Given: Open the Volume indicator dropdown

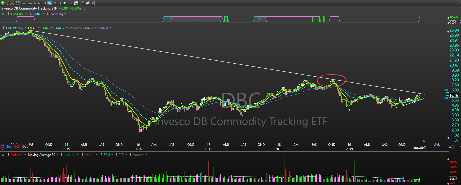Looking at the screenshot, I should 25,155.
